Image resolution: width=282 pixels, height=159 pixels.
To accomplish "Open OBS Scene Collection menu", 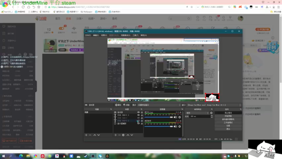I will tap(125, 35).
